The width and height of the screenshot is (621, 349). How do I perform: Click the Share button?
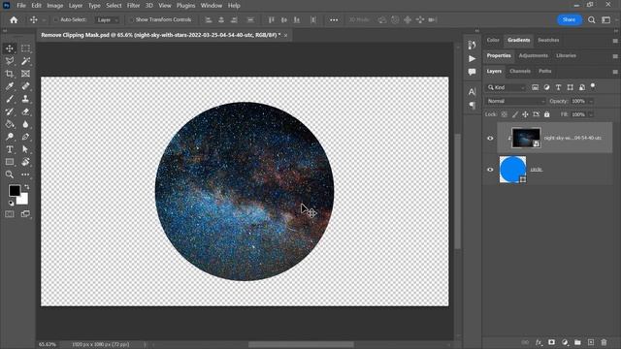click(x=569, y=19)
